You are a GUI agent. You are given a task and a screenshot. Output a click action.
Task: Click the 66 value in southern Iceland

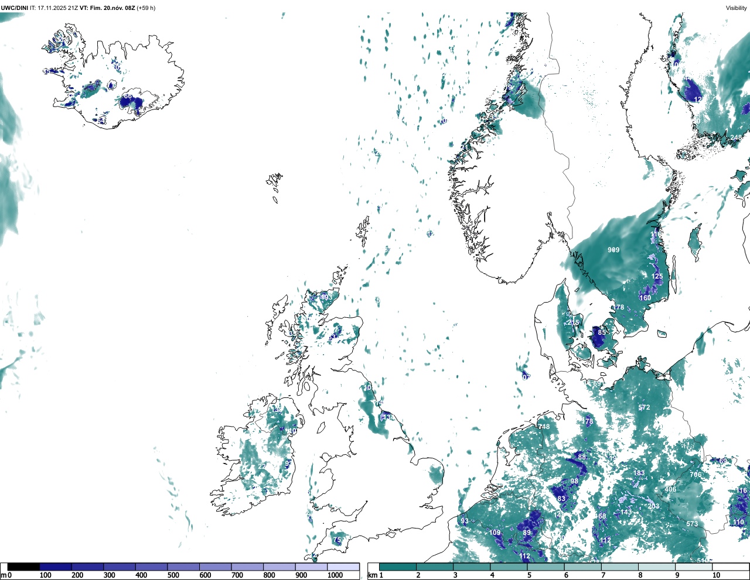point(128,97)
